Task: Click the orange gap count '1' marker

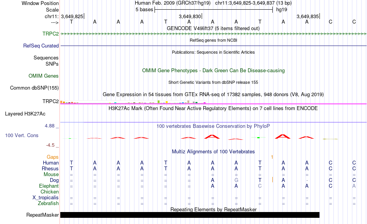Action: tap(272, 157)
